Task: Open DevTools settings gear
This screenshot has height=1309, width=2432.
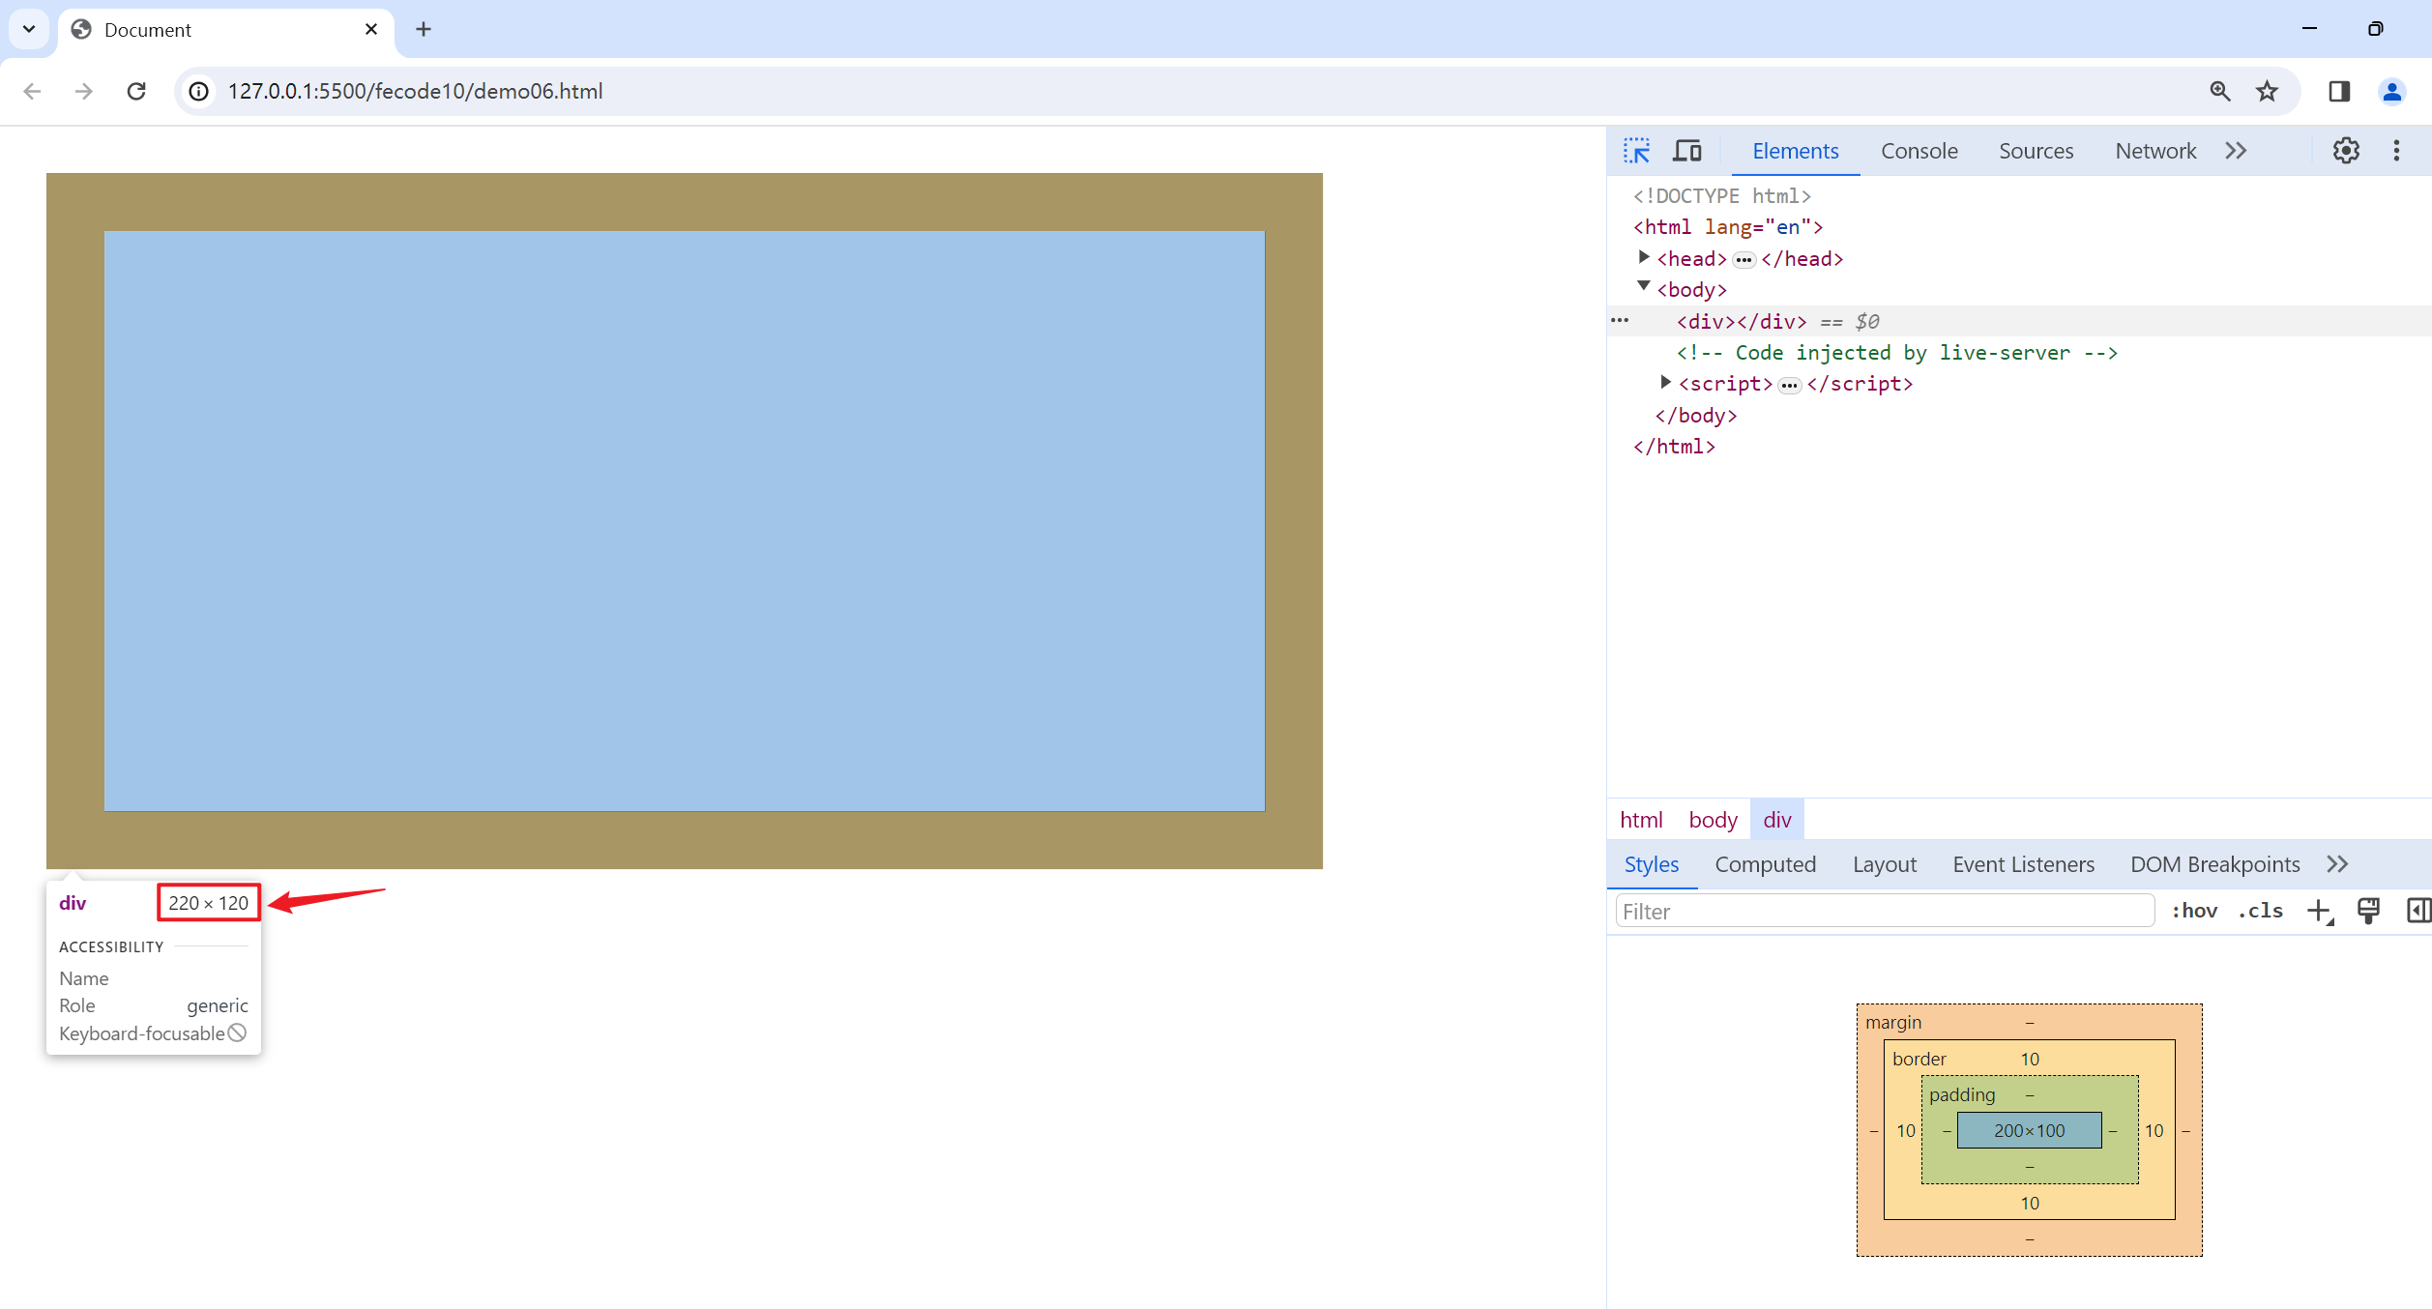Action: click(2346, 151)
